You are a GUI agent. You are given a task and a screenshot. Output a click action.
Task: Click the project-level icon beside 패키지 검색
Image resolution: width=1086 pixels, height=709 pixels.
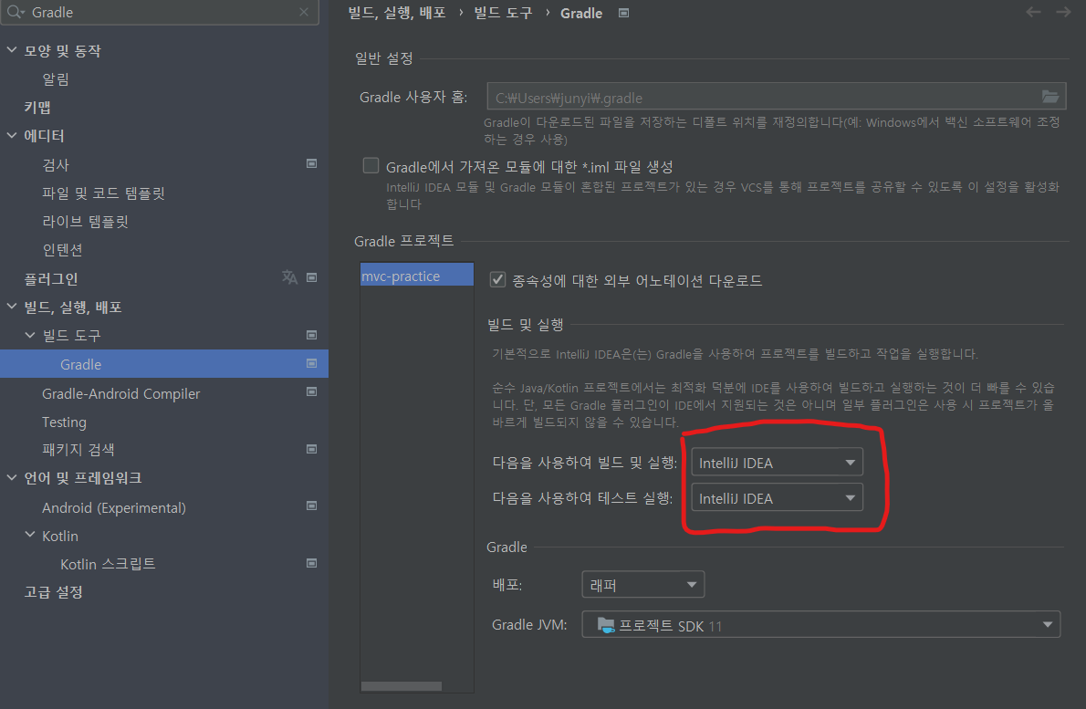coord(312,449)
